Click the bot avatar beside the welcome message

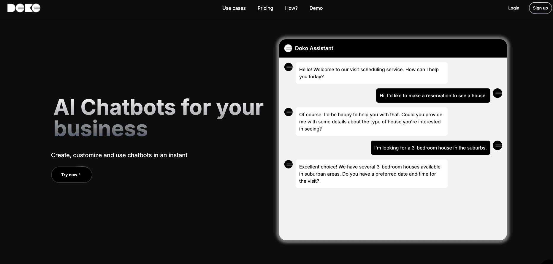pyautogui.click(x=288, y=67)
